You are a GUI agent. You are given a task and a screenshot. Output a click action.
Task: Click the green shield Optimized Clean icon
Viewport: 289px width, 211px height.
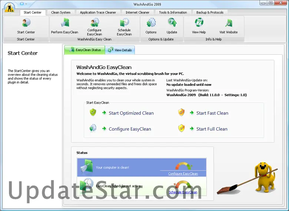click(93, 112)
